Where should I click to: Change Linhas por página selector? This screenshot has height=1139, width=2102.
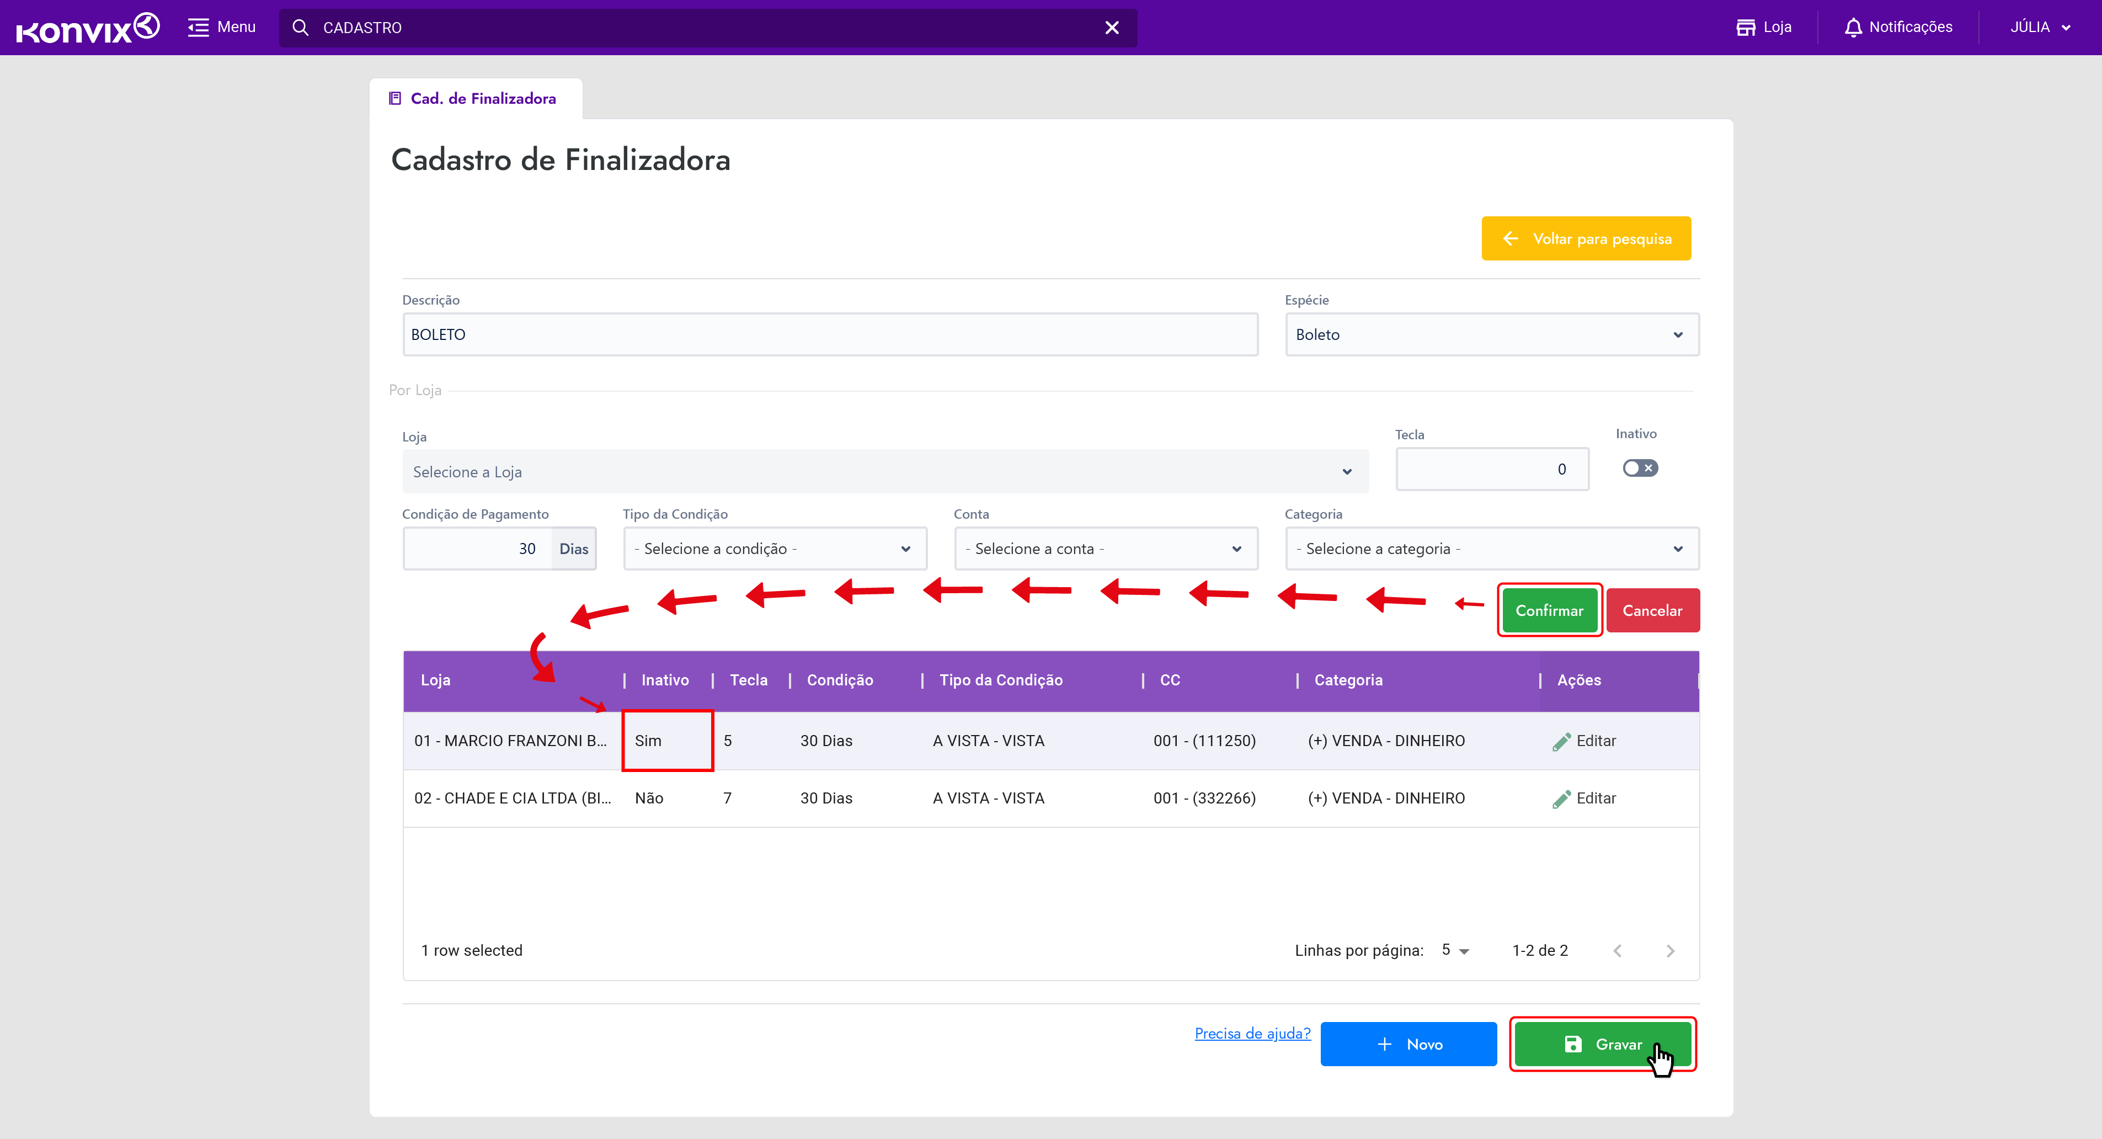click(x=1455, y=950)
